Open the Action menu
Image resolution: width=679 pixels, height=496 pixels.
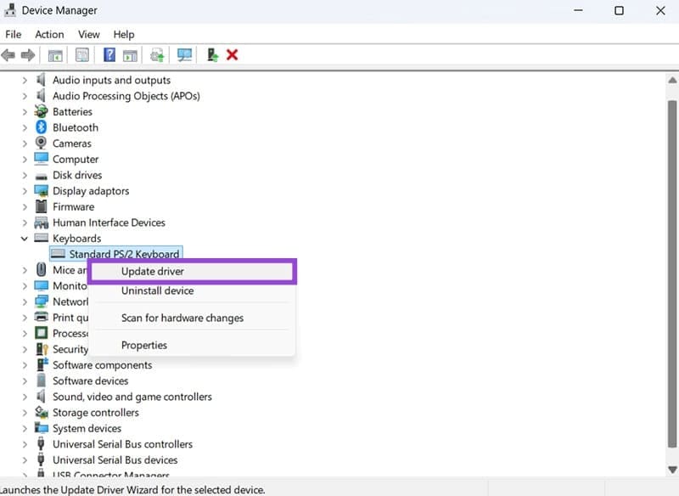click(x=48, y=34)
